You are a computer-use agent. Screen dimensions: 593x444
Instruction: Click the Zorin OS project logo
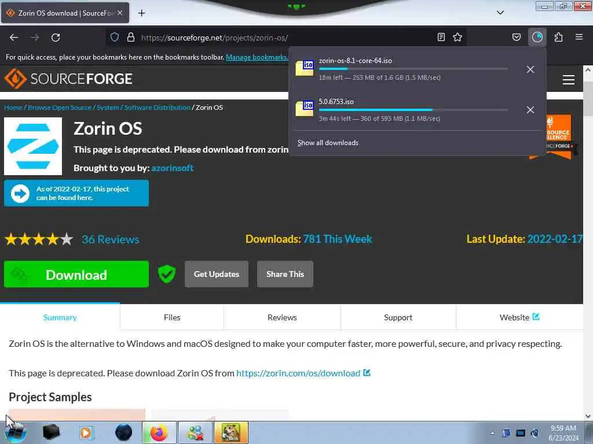point(33,146)
